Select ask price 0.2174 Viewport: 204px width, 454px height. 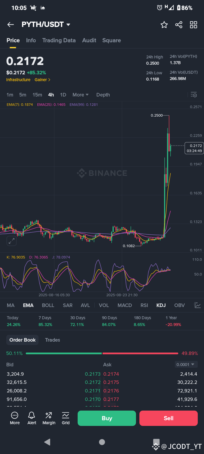[x=111, y=374]
